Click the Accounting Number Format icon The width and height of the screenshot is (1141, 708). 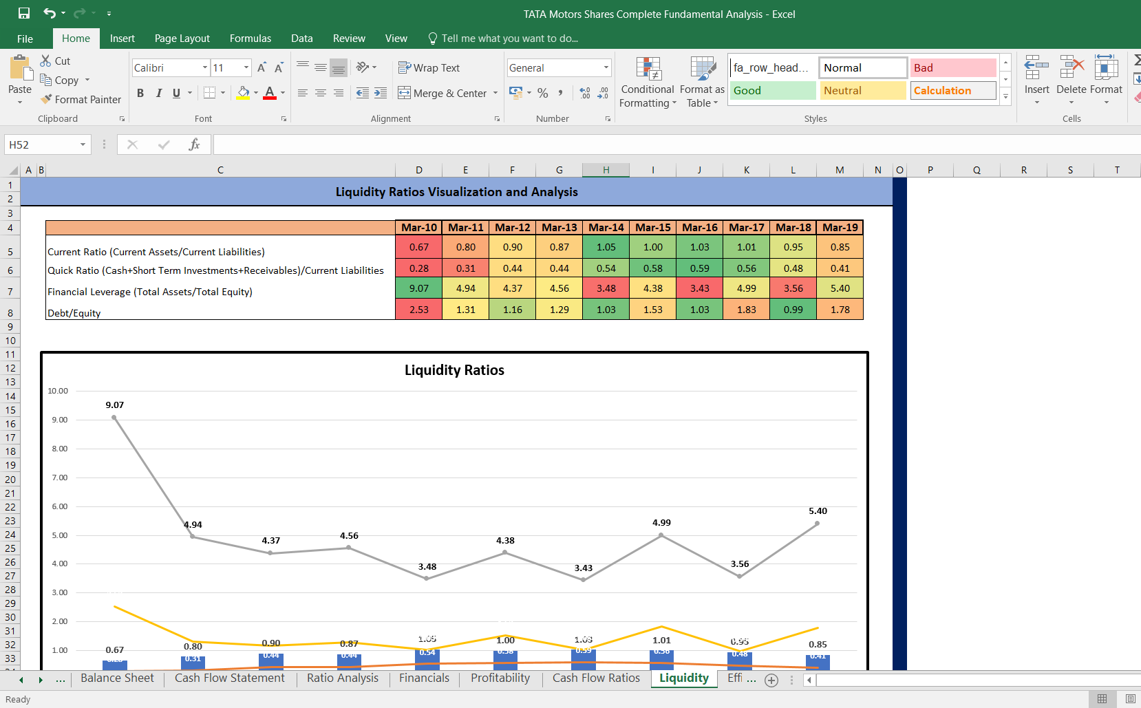(x=516, y=92)
